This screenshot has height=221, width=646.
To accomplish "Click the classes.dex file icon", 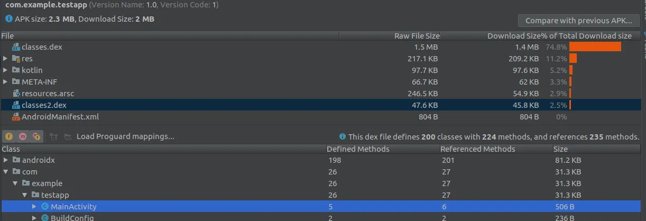I will (16, 47).
